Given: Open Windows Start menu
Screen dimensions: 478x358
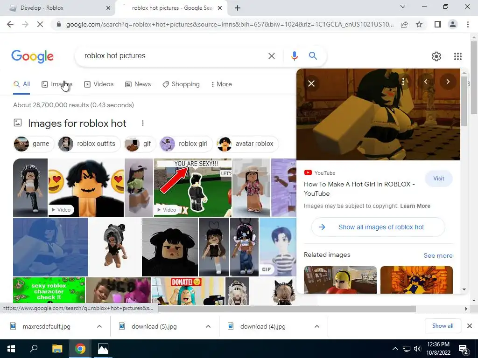Looking at the screenshot, I should (11, 349).
